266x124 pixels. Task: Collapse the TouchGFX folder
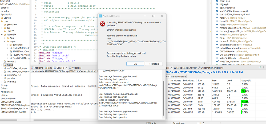(2, 35)
